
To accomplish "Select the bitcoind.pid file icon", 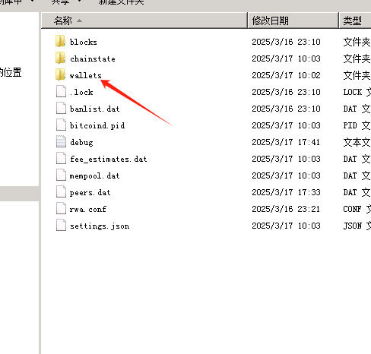I will [x=61, y=125].
